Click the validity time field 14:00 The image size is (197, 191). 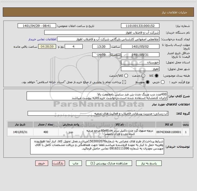coord(101,55)
